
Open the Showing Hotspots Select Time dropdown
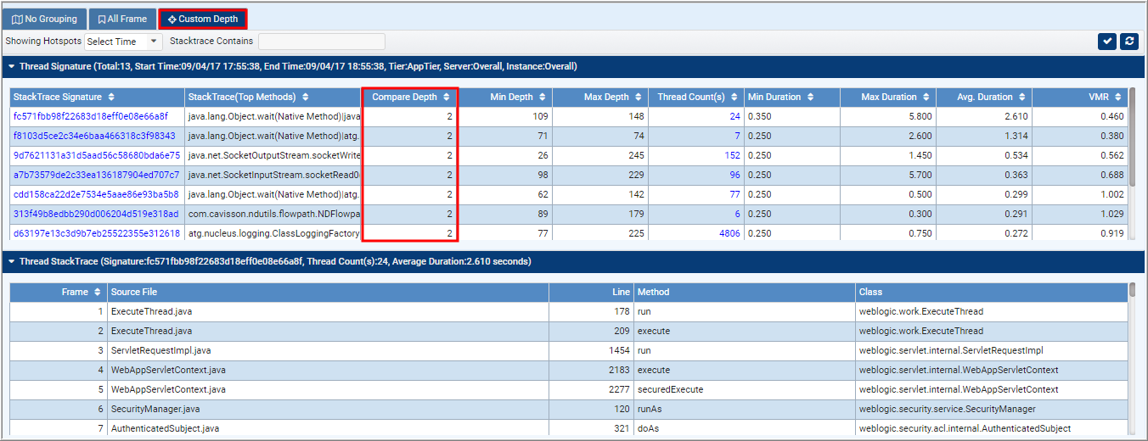123,42
